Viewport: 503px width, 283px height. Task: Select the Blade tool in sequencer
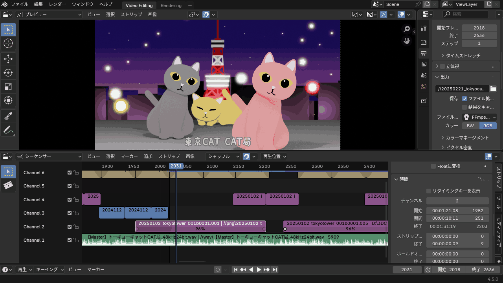pyautogui.click(x=8, y=185)
